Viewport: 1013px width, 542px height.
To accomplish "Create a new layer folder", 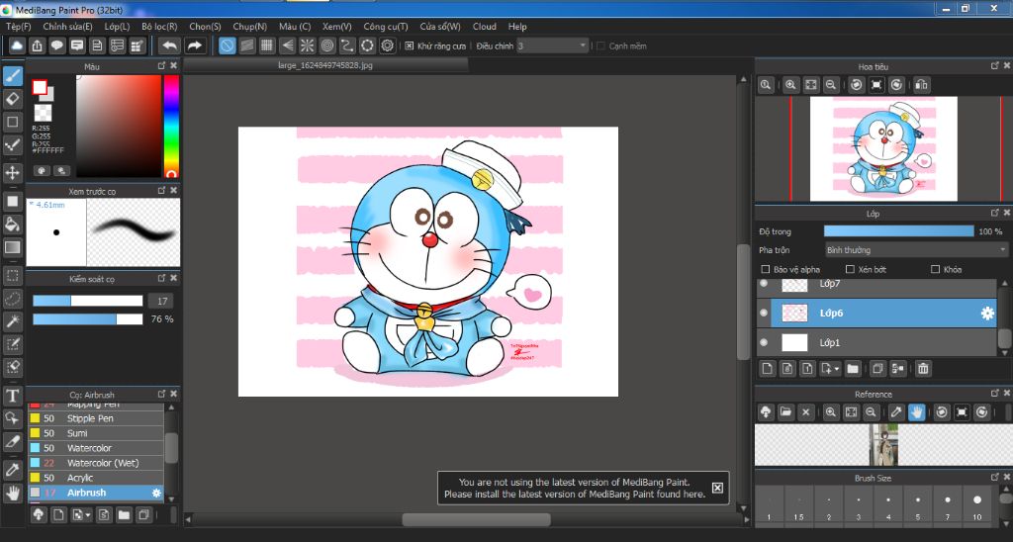I will point(853,368).
